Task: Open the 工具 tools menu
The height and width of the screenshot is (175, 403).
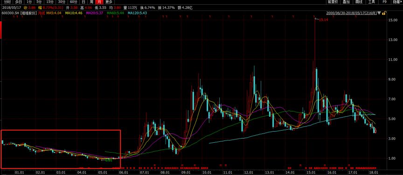Action: pyautogui.click(x=372, y=2)
